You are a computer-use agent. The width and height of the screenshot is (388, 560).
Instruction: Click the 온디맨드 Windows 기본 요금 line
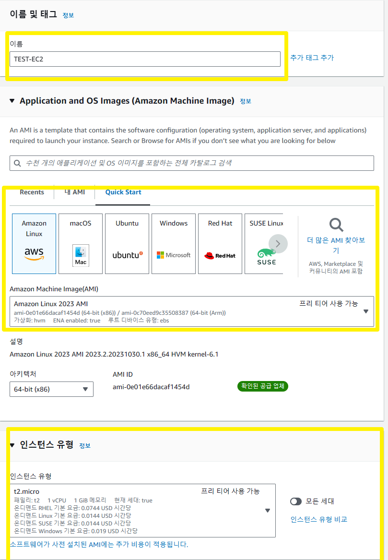click(x=76, y=531)
